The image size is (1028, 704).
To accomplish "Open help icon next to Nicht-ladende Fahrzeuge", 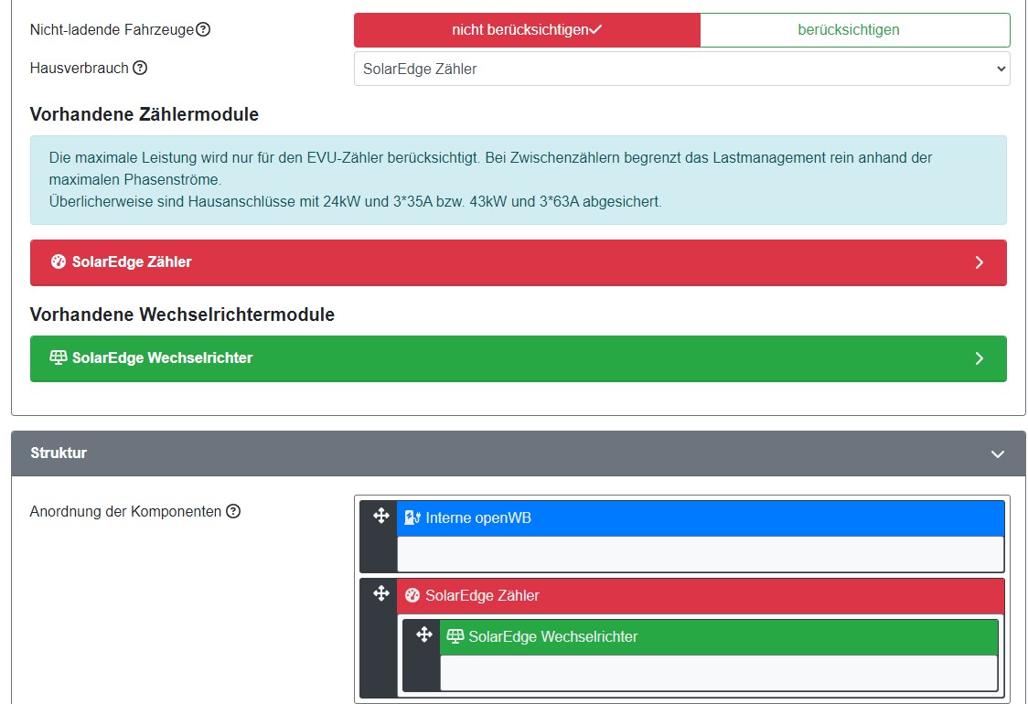I will 203,29.
